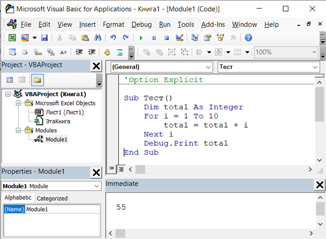Close the Project - VBAProject panel
The width and height of the screenshot is (326, 239).
96,66
